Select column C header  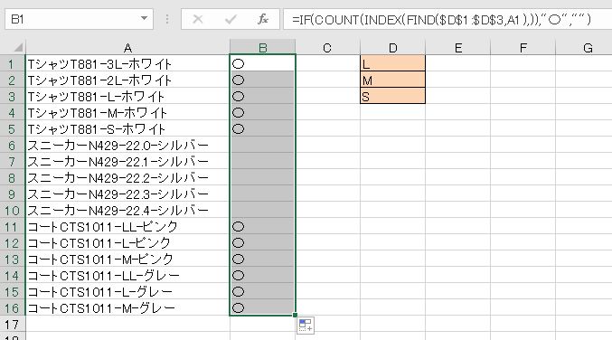pyautogui.click(x=327, y=47)
